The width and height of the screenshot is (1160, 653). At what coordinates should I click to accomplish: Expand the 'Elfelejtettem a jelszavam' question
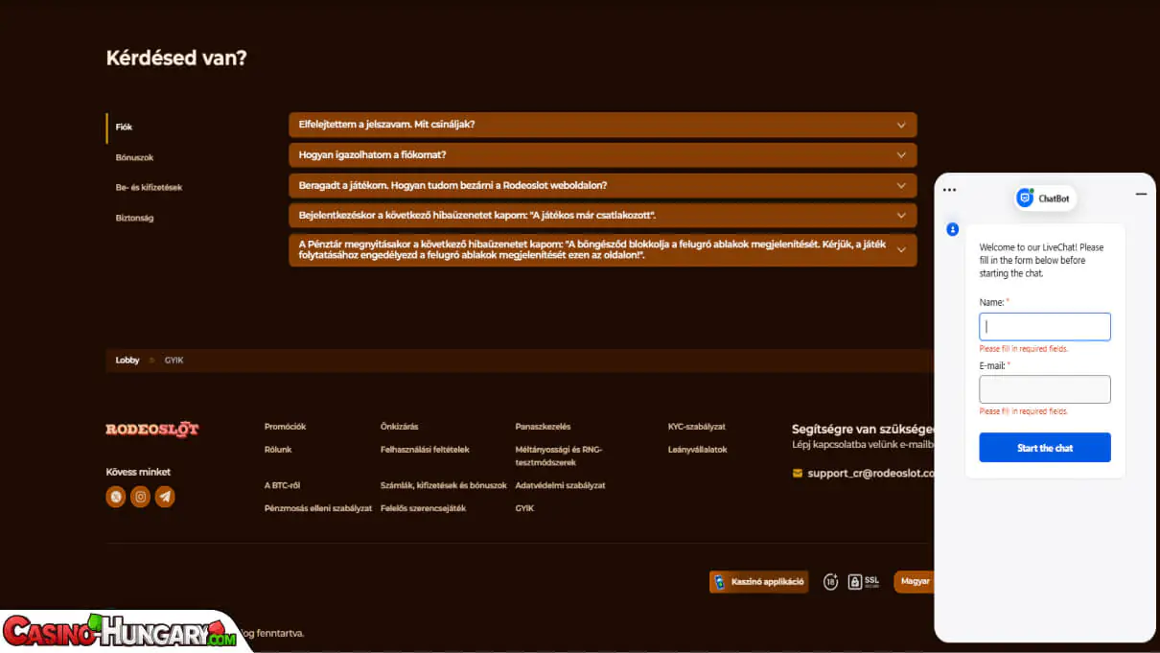[602, 125]
